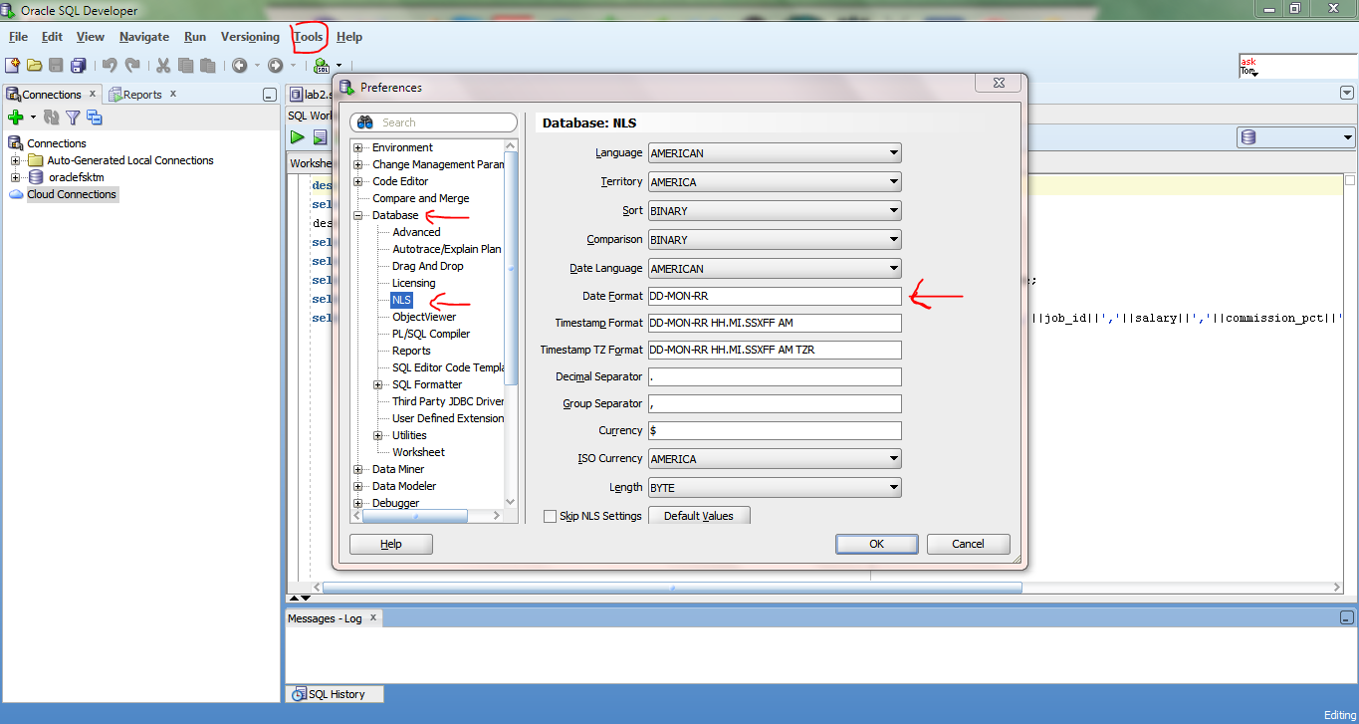This screenshot has height=724, width=1359.
Task: Enable the Skip NLS Settings checkbox
Action: pos(550,515)
